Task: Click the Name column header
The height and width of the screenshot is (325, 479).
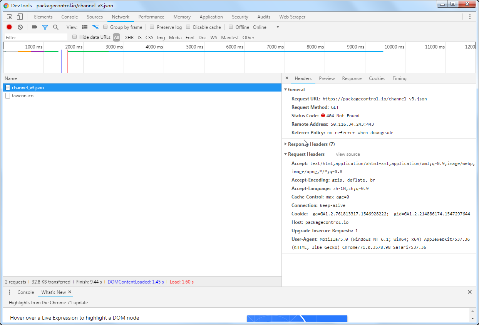Action: (142, 78)
